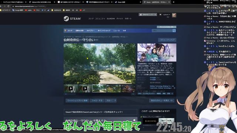Expand the account name dropdown
237x133 pixels.
click(167, 15)
